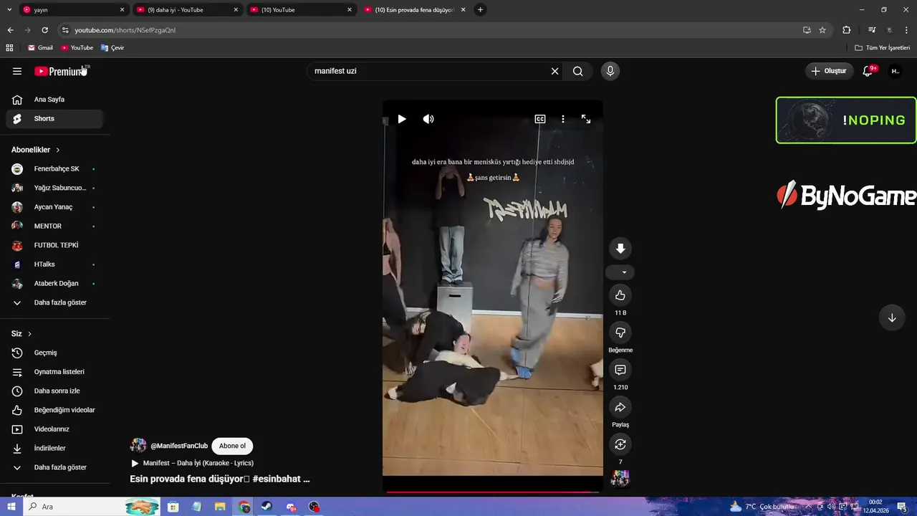Go to Ana Sayfa in sidebar
The image size is (917, 516).
click(x=55, y=100)
